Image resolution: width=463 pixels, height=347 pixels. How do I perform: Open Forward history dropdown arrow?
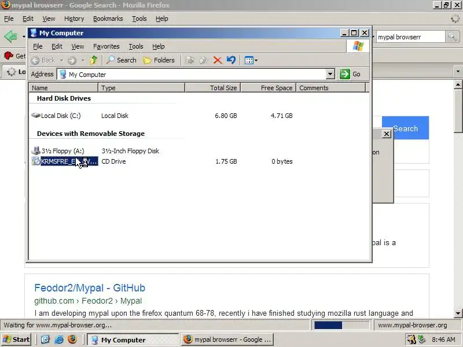83,61
